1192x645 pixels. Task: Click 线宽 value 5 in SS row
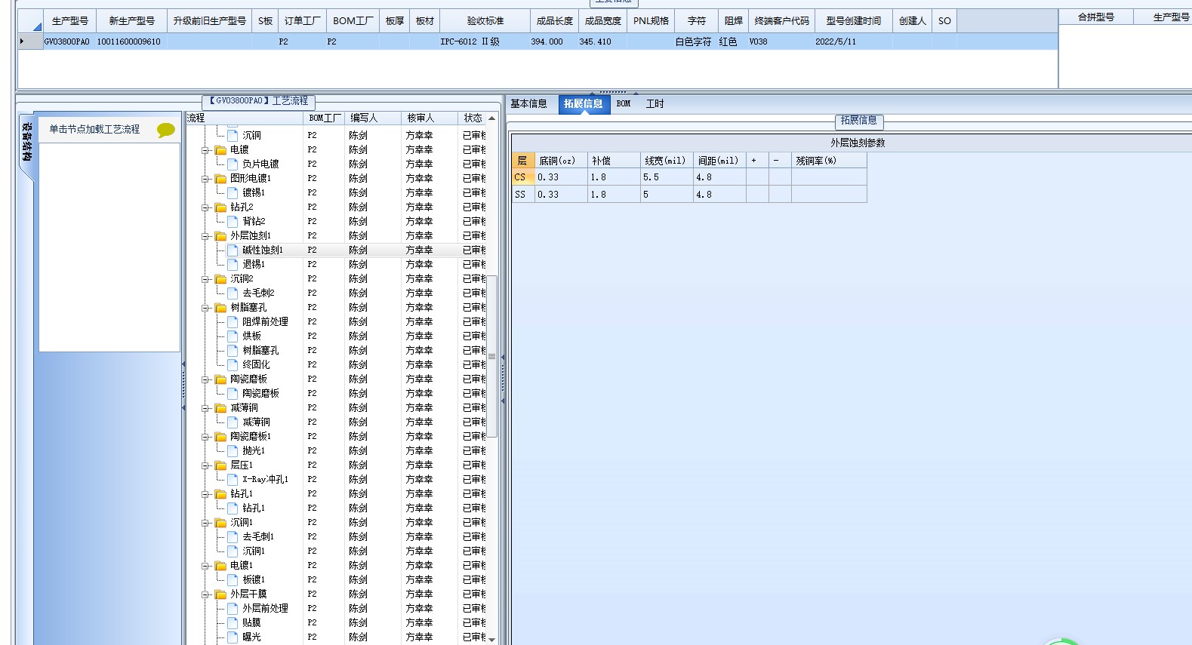667,195
